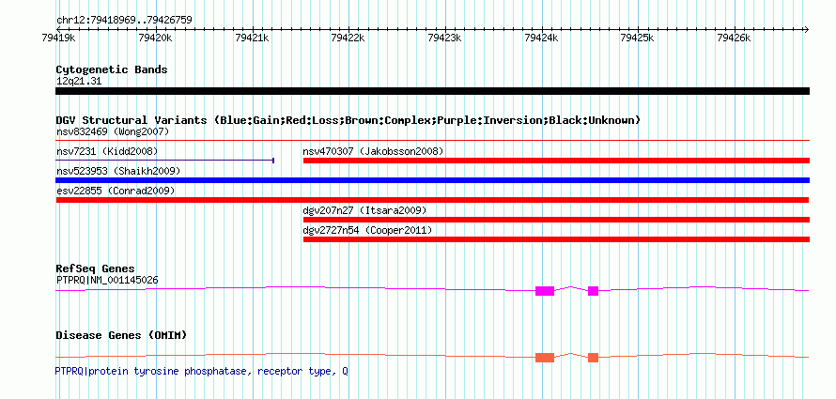Click the RefSeq Genes track title
The height and width of the screenshot is (399, 836).
click(x=96, y=269)
